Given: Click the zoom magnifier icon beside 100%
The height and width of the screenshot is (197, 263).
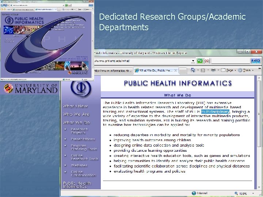Looking at the screenshot, I should coord(236,193).
